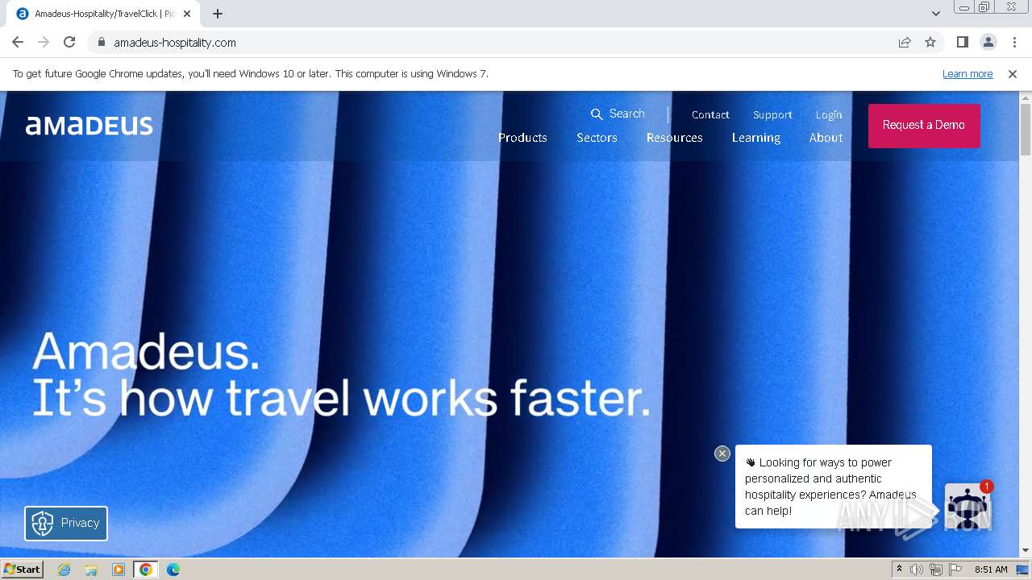Click the Contact link
1032x580 pixels.
point(710,115)
